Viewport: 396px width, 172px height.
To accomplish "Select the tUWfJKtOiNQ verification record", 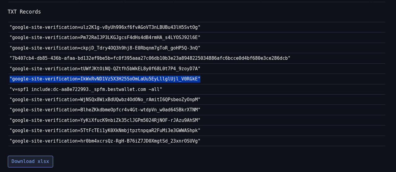I will point(105,69).
